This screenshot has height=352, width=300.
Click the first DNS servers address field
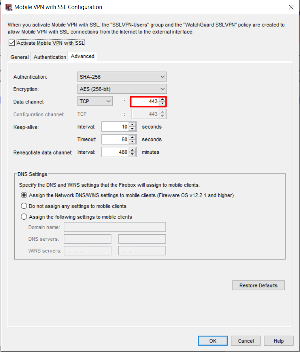pyautogui.click(x=87, y=239)
